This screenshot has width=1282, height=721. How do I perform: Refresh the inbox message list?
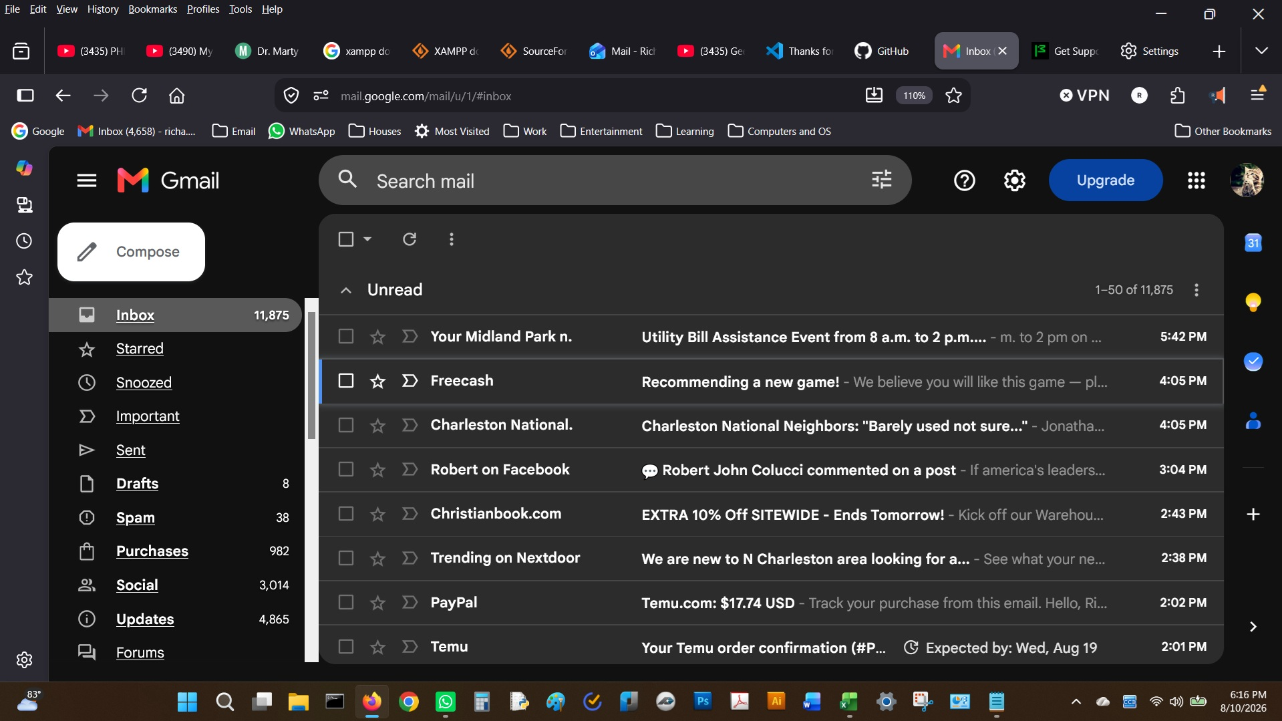(410, 239)
